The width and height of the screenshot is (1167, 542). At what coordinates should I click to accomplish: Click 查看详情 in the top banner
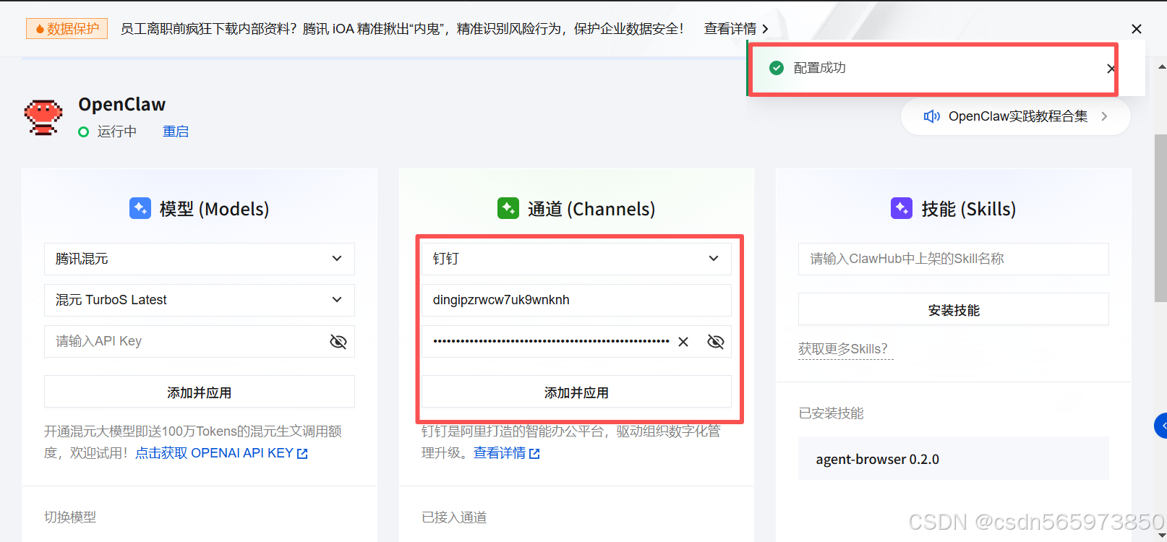[736, 29]
